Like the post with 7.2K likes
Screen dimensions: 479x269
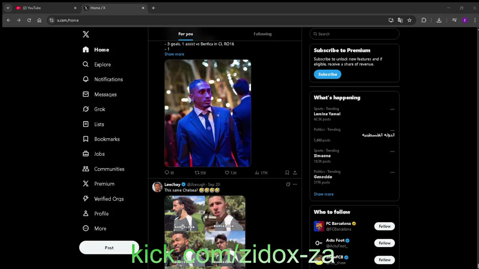[227, 173]
